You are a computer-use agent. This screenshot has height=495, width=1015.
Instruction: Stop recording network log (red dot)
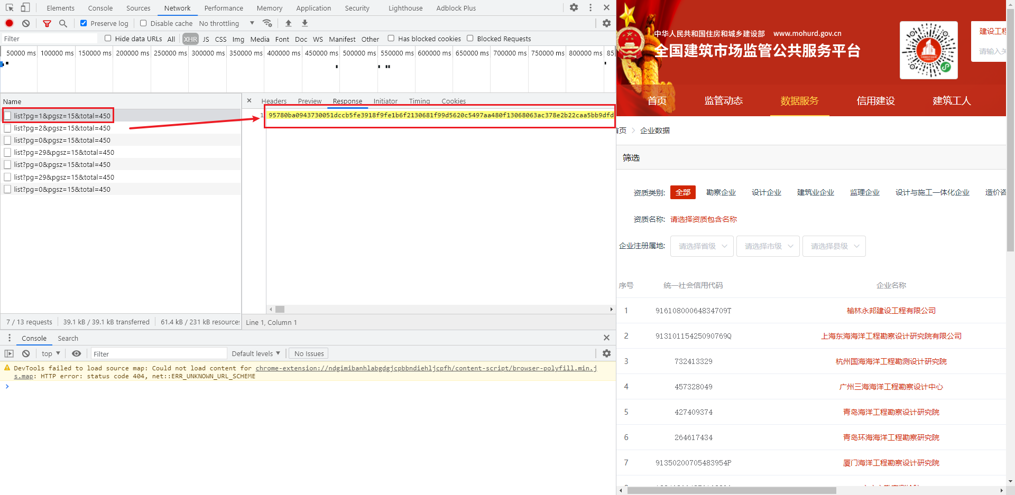(x=10, y=23)
